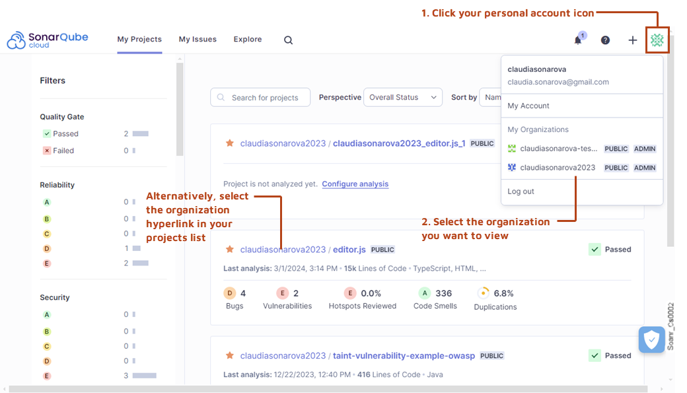
Task: Click the SonarQube Cloud logo
Action: click(46, 40)
